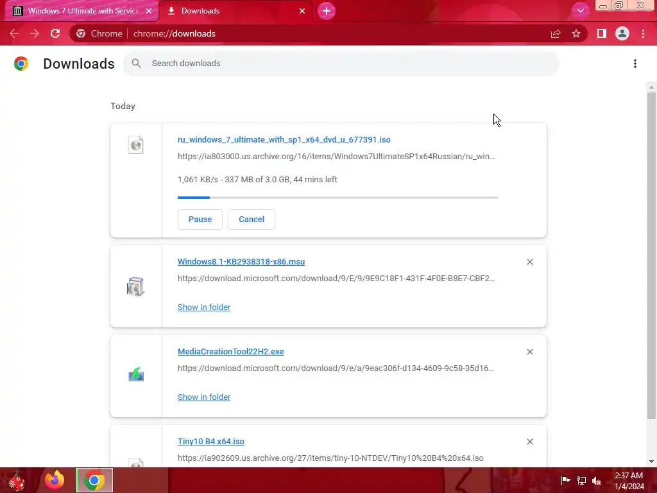Open a new tab with the plus button

[327, 11]
